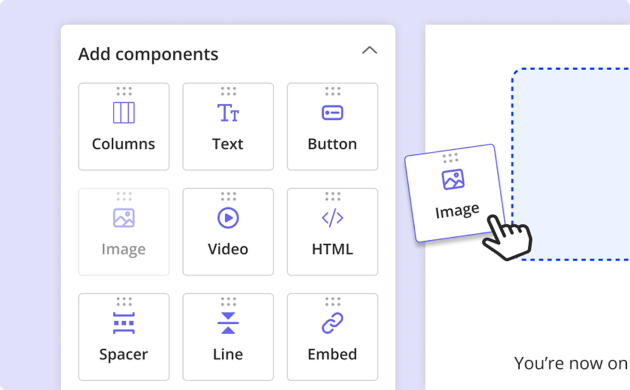Click drag handle dots above Text
630x390 pixels.
(228, 91)
